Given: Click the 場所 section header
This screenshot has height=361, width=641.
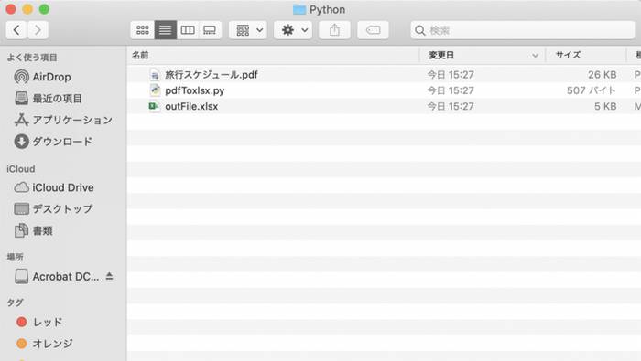Looking at the screenshot, I should pos(16,257).
